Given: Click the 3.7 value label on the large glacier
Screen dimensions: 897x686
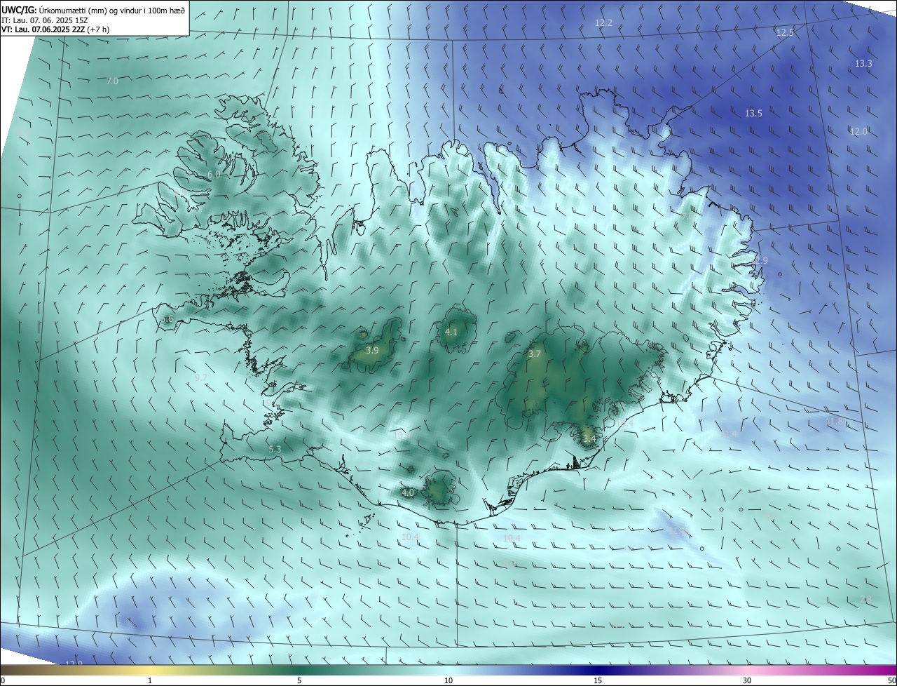Looking at the screenshot, I should tap(534, 354).
